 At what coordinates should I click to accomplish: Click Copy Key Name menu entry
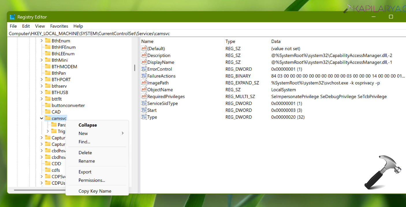pyautogui.click(x=95, y=191)
